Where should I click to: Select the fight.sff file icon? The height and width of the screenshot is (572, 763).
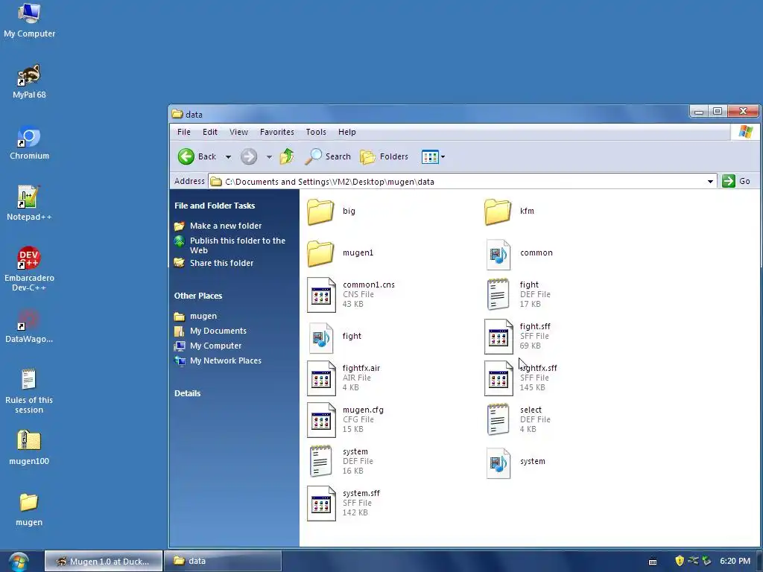[x=498, y=337]
